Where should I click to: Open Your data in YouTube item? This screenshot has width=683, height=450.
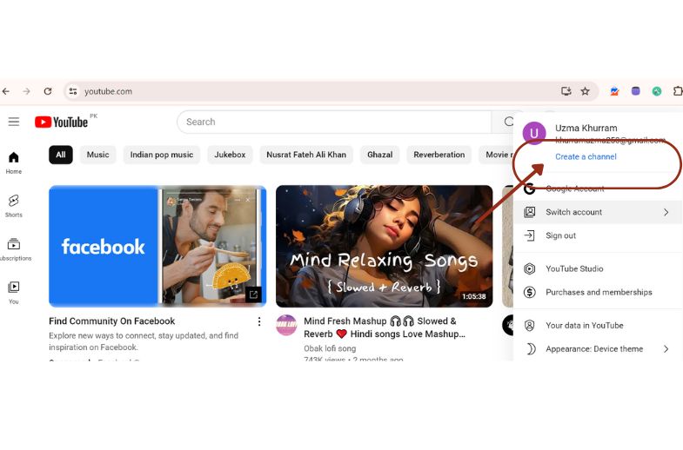coord(598,325)
